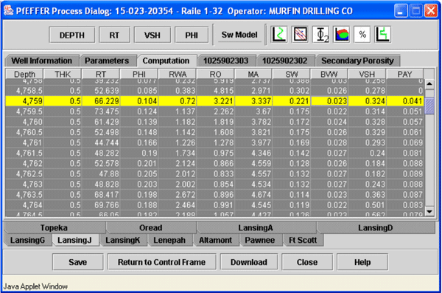Click the RT column header

[x=101, y=75]
